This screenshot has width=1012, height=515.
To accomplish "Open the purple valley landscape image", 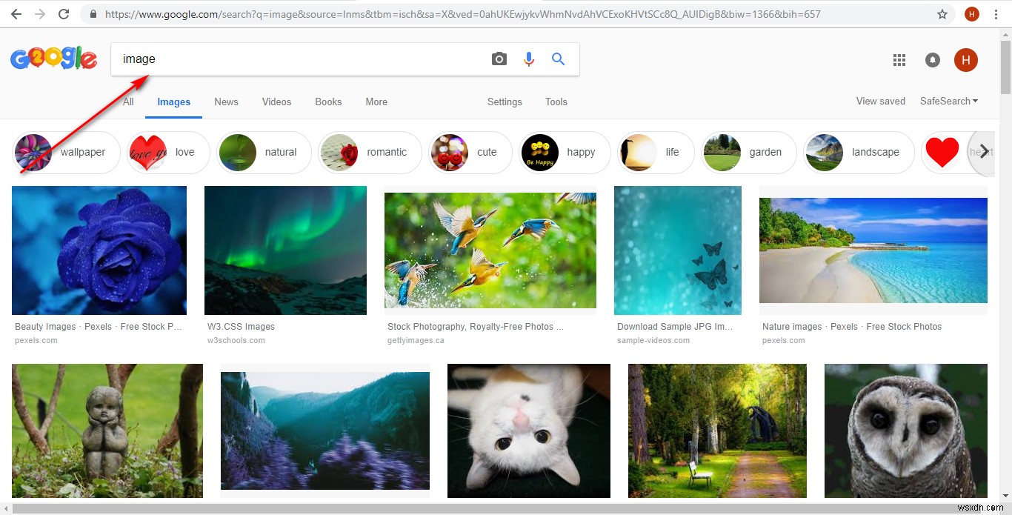I will point(325,431).
